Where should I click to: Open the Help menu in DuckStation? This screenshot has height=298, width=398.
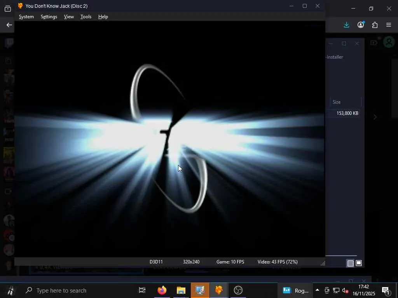[x=103, y=17]
